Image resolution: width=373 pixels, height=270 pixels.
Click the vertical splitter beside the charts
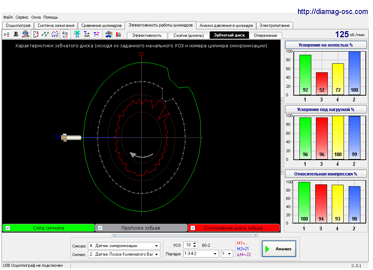pos(282,136)
